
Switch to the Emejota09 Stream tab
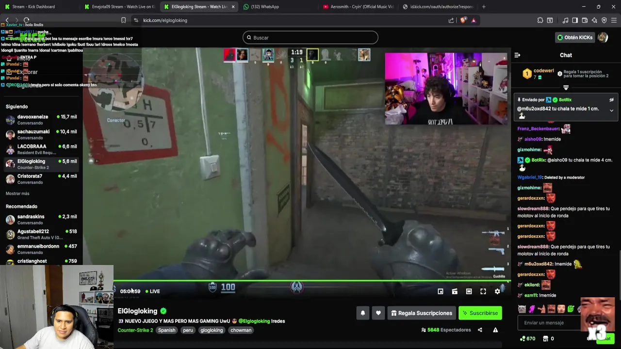click(x=120, y=7)
